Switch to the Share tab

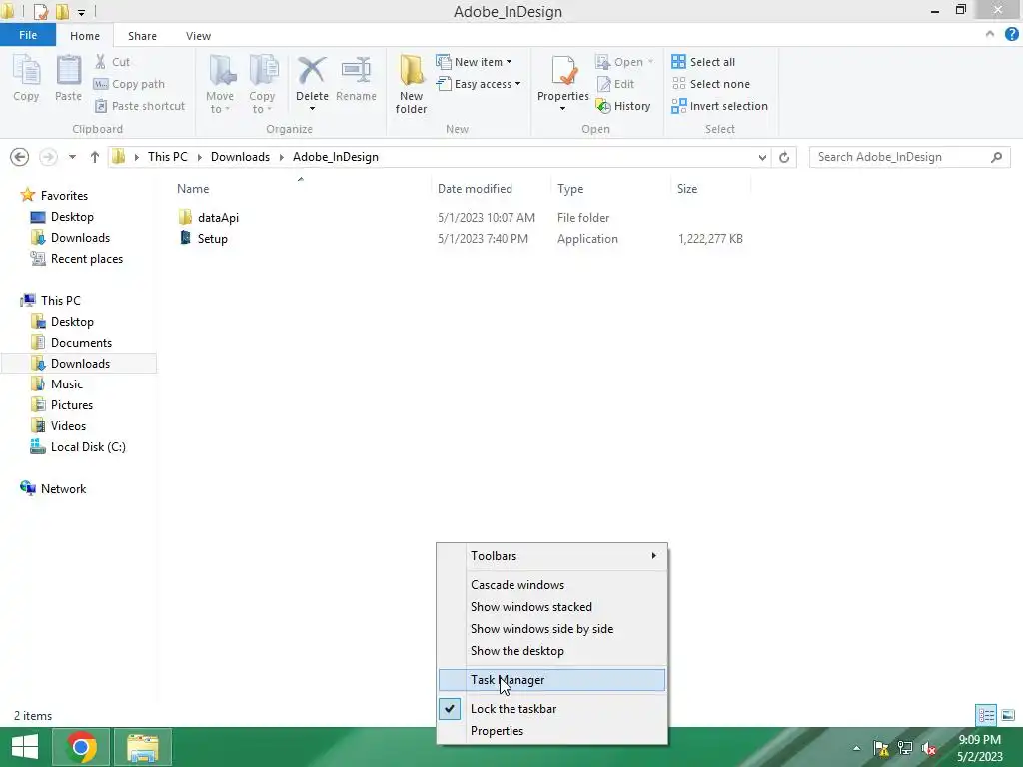click(142, 36)
